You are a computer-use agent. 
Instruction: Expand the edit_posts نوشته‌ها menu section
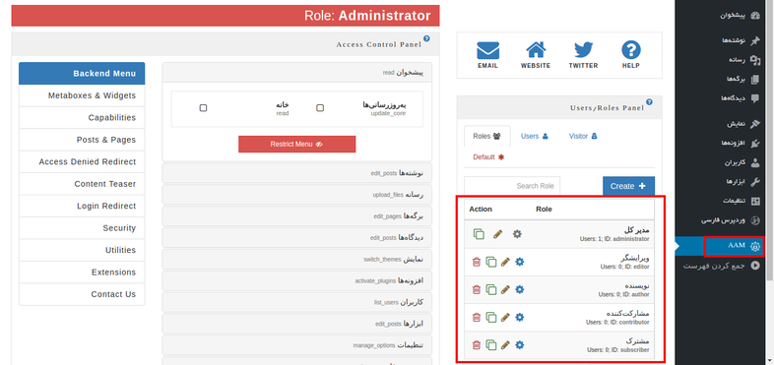click(x=296, y=173)
